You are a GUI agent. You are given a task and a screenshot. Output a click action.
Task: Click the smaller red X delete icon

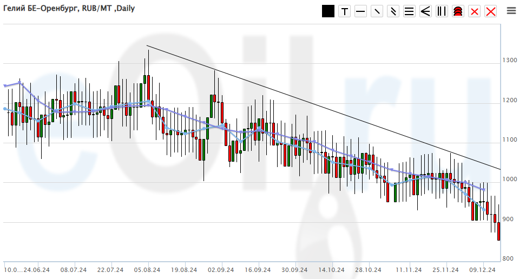pyautogui.click(x=475, y=11)
